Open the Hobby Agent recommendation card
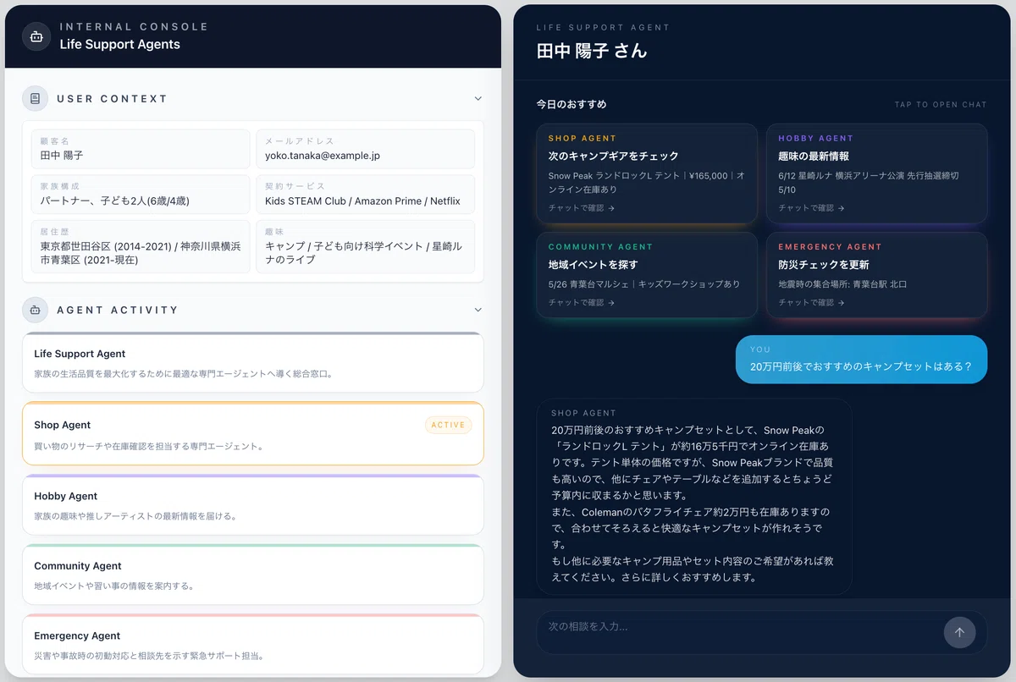Viewport: 1016px width, 682px height. tap(877, 173)
